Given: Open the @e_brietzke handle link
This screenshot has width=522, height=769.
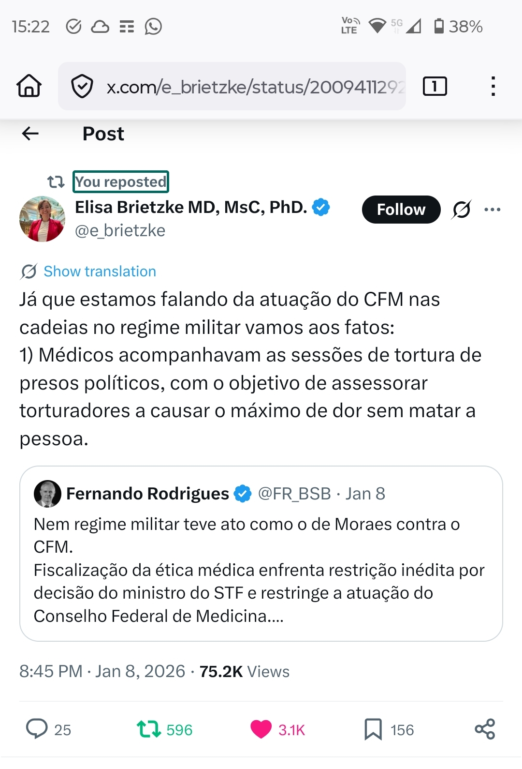Looking at the screenshot, I should pos(120,231).
